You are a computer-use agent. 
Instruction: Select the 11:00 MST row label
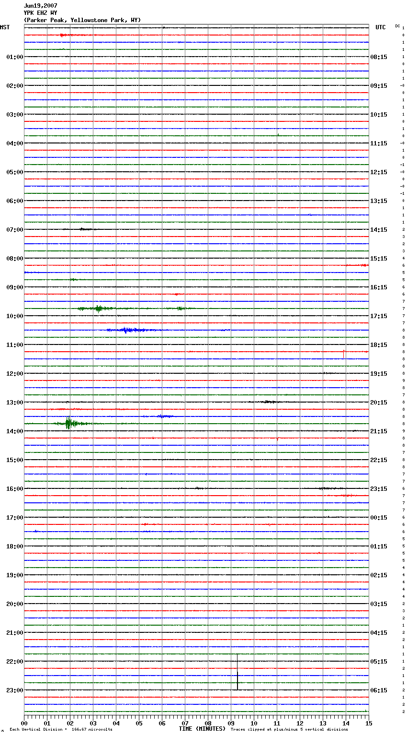click(15, 345)
